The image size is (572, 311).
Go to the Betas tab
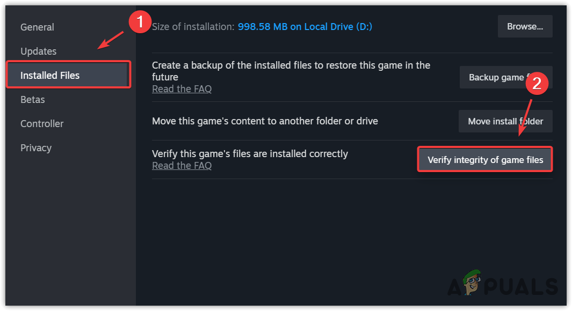coord(32,100)
